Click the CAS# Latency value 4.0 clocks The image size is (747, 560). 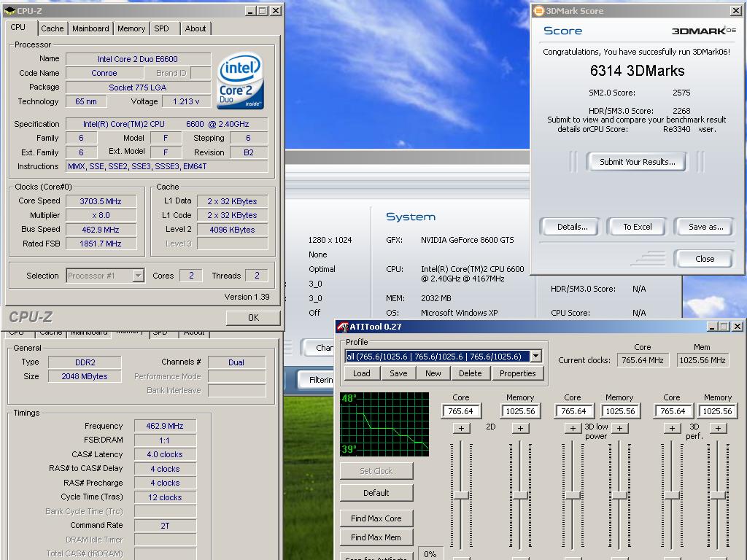click(x=165, y=454)
